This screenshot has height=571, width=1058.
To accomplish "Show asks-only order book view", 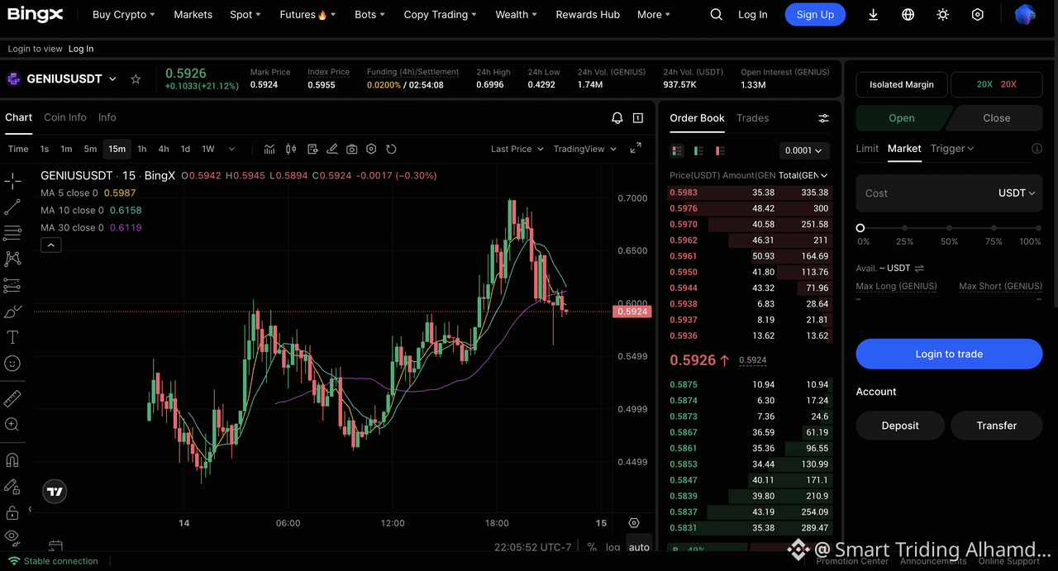I will point(720,150).
